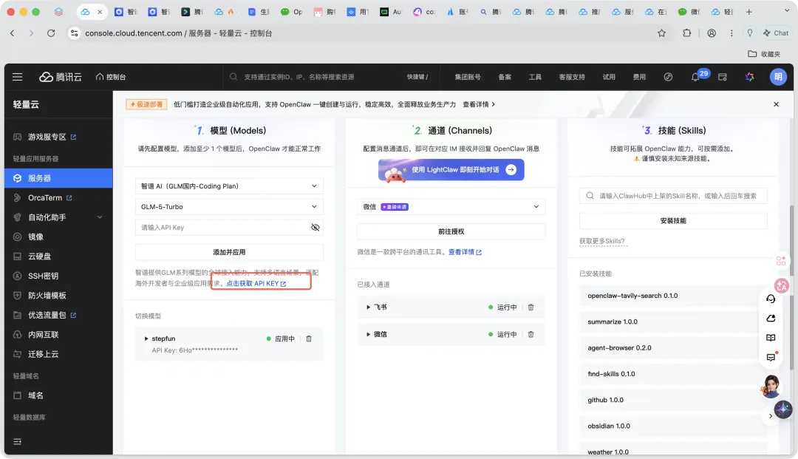Open 备案 in the top header
Viewport: 798px width, 459px height.
[x=505, y=77]
